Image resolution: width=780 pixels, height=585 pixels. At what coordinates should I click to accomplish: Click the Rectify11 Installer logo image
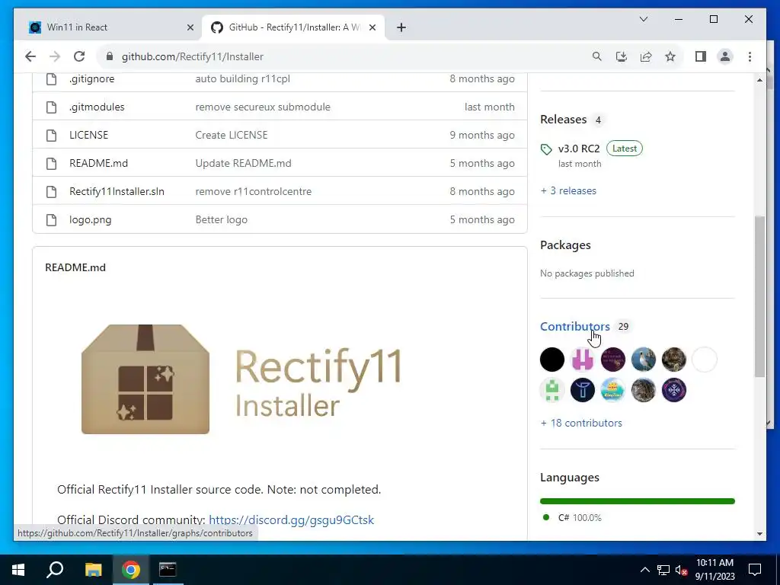click(x=241, y=379)
